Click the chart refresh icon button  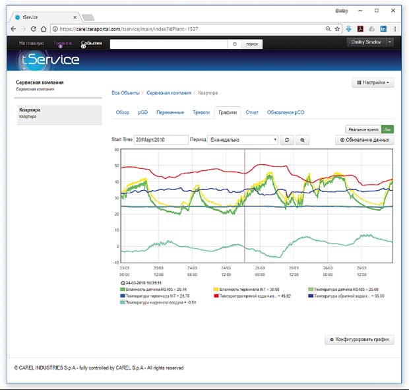287,140
